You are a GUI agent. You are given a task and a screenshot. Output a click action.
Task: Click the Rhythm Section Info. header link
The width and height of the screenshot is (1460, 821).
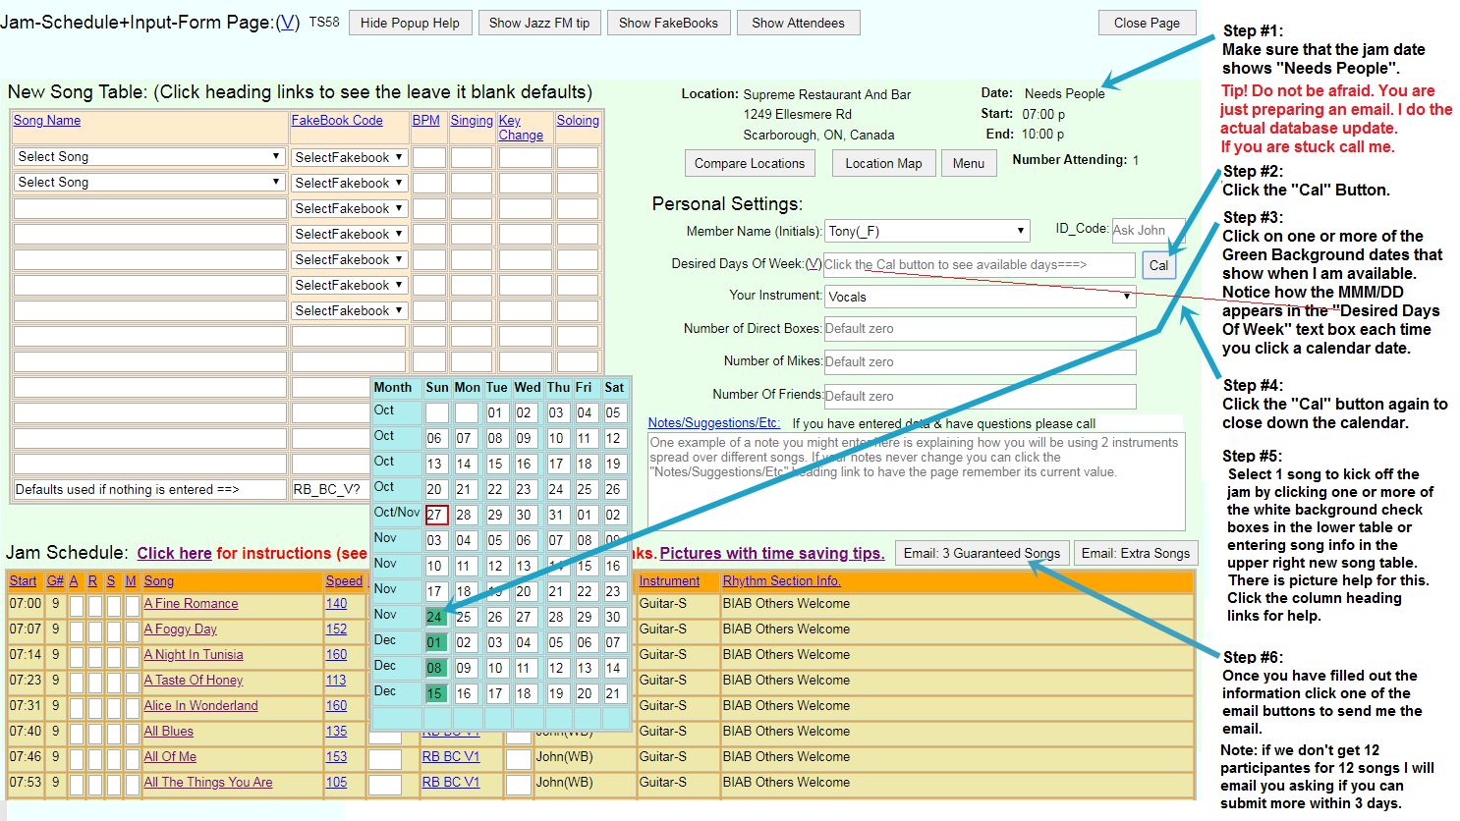click(x=781, y=580)
